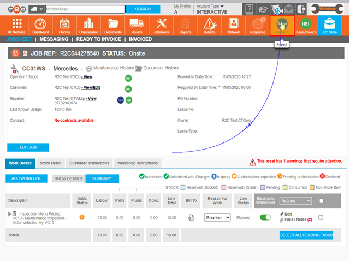Open the Response module
350x262 pixels.
pos(258,26)
